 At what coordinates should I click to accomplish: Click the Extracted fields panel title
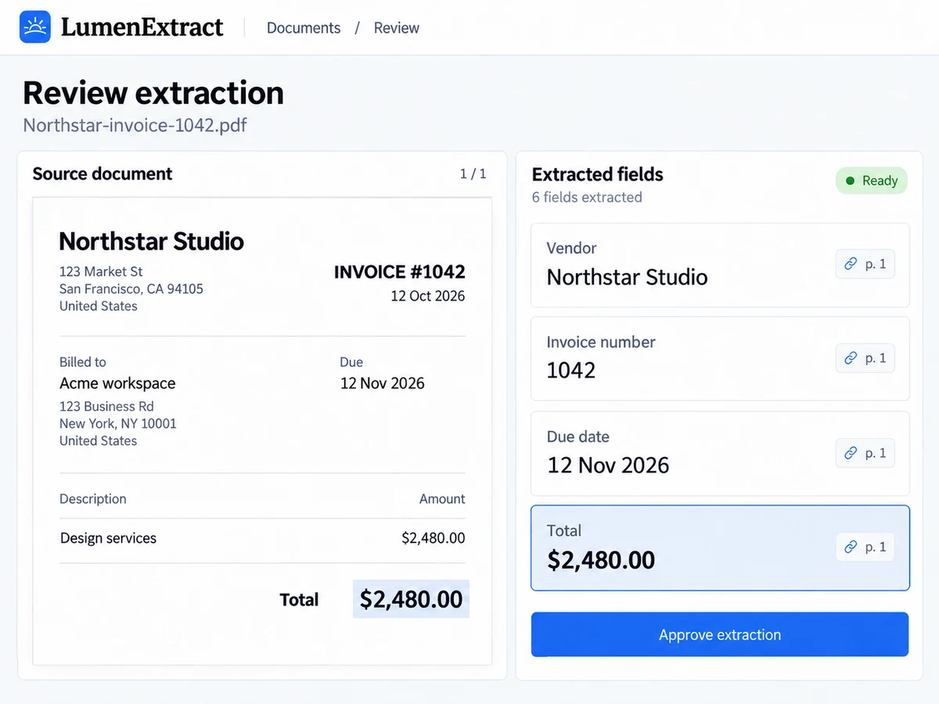coord(598,174)
